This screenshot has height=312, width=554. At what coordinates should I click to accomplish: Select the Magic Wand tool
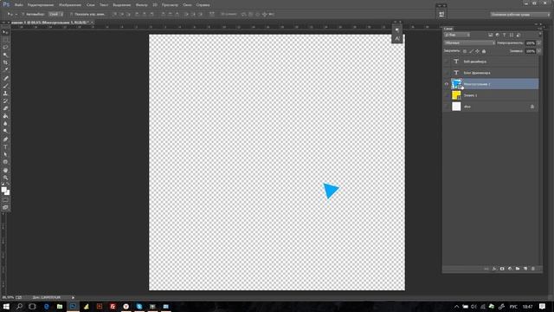5,55
